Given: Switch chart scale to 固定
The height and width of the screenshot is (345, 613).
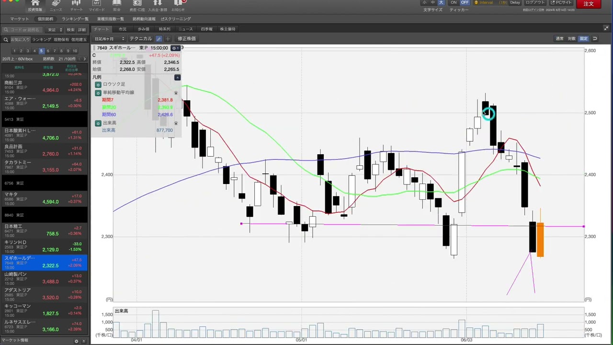Looking at the screenshot, I should [583, 39].
